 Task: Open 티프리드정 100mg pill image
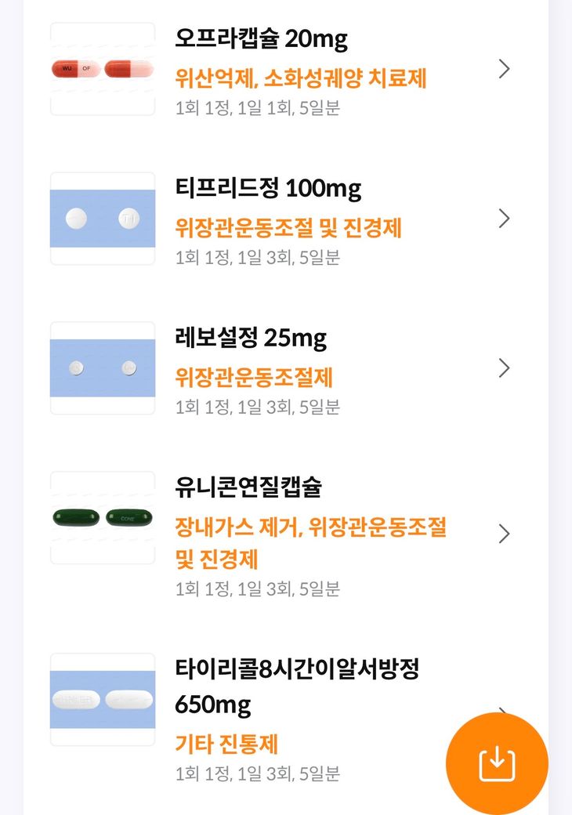pyautogui.click(x=103, y=219)
